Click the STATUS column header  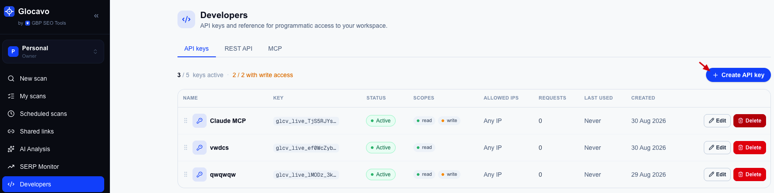point(376,98)
